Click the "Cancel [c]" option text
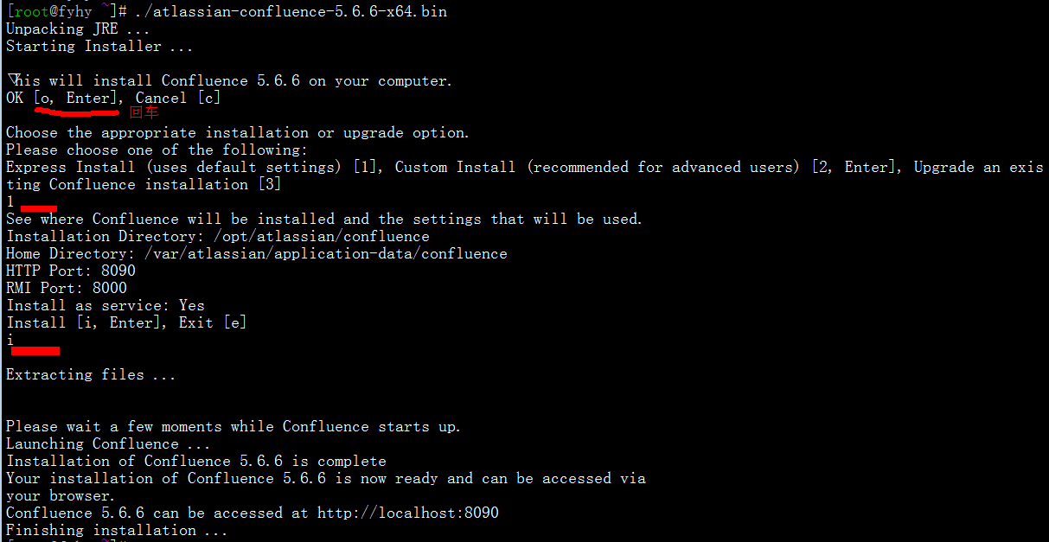Viewport: 1049px width, 542px height. (178, 98)
